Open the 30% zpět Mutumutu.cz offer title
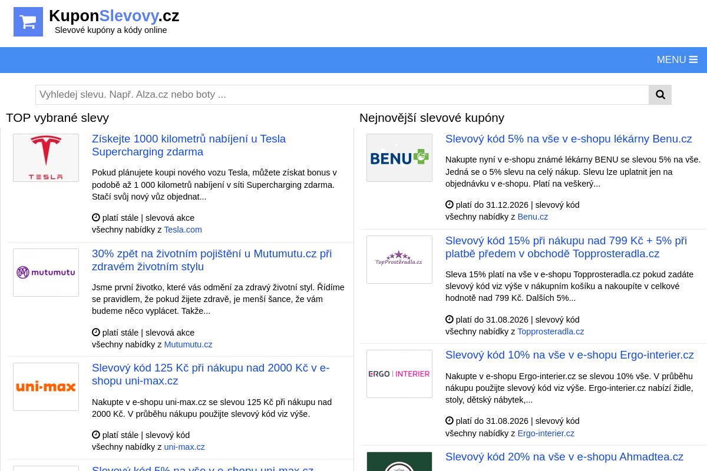The image size is (707, 471). (x=212, y=260)
